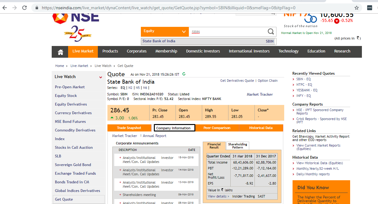Click the browser extension icon beside the star
Screen dimensions: 378x204
click(369, 8)
